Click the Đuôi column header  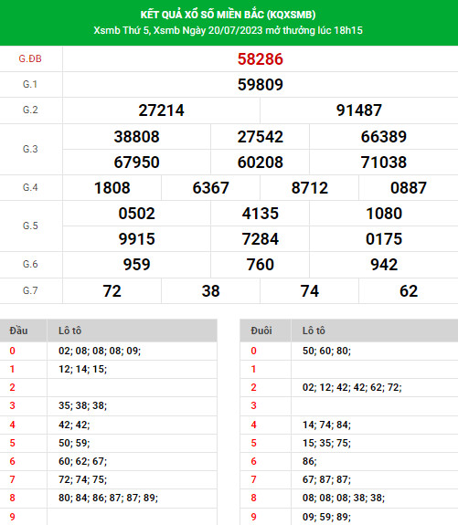coord(261,331)
